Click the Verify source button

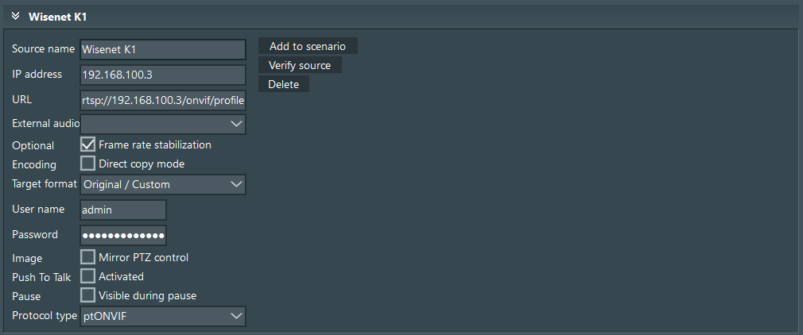(x=300, y=65)
